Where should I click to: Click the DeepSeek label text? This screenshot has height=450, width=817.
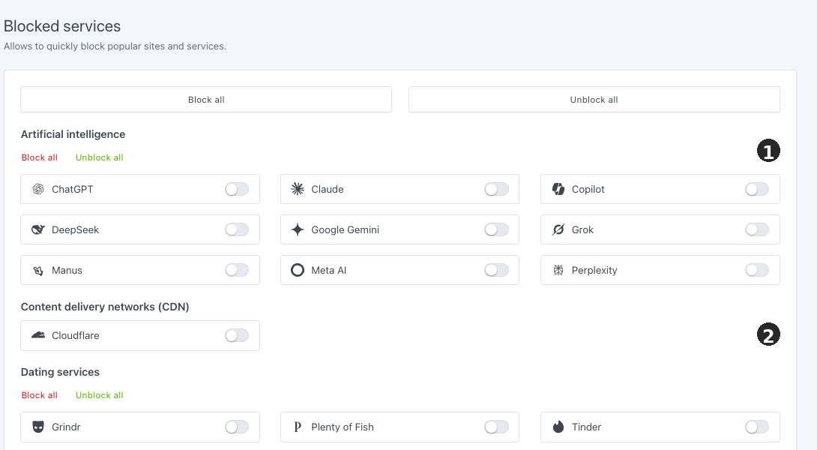coord(75,230)
